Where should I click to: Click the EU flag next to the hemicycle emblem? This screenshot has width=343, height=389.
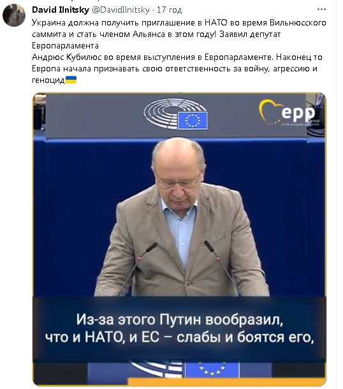click(193, 121)
